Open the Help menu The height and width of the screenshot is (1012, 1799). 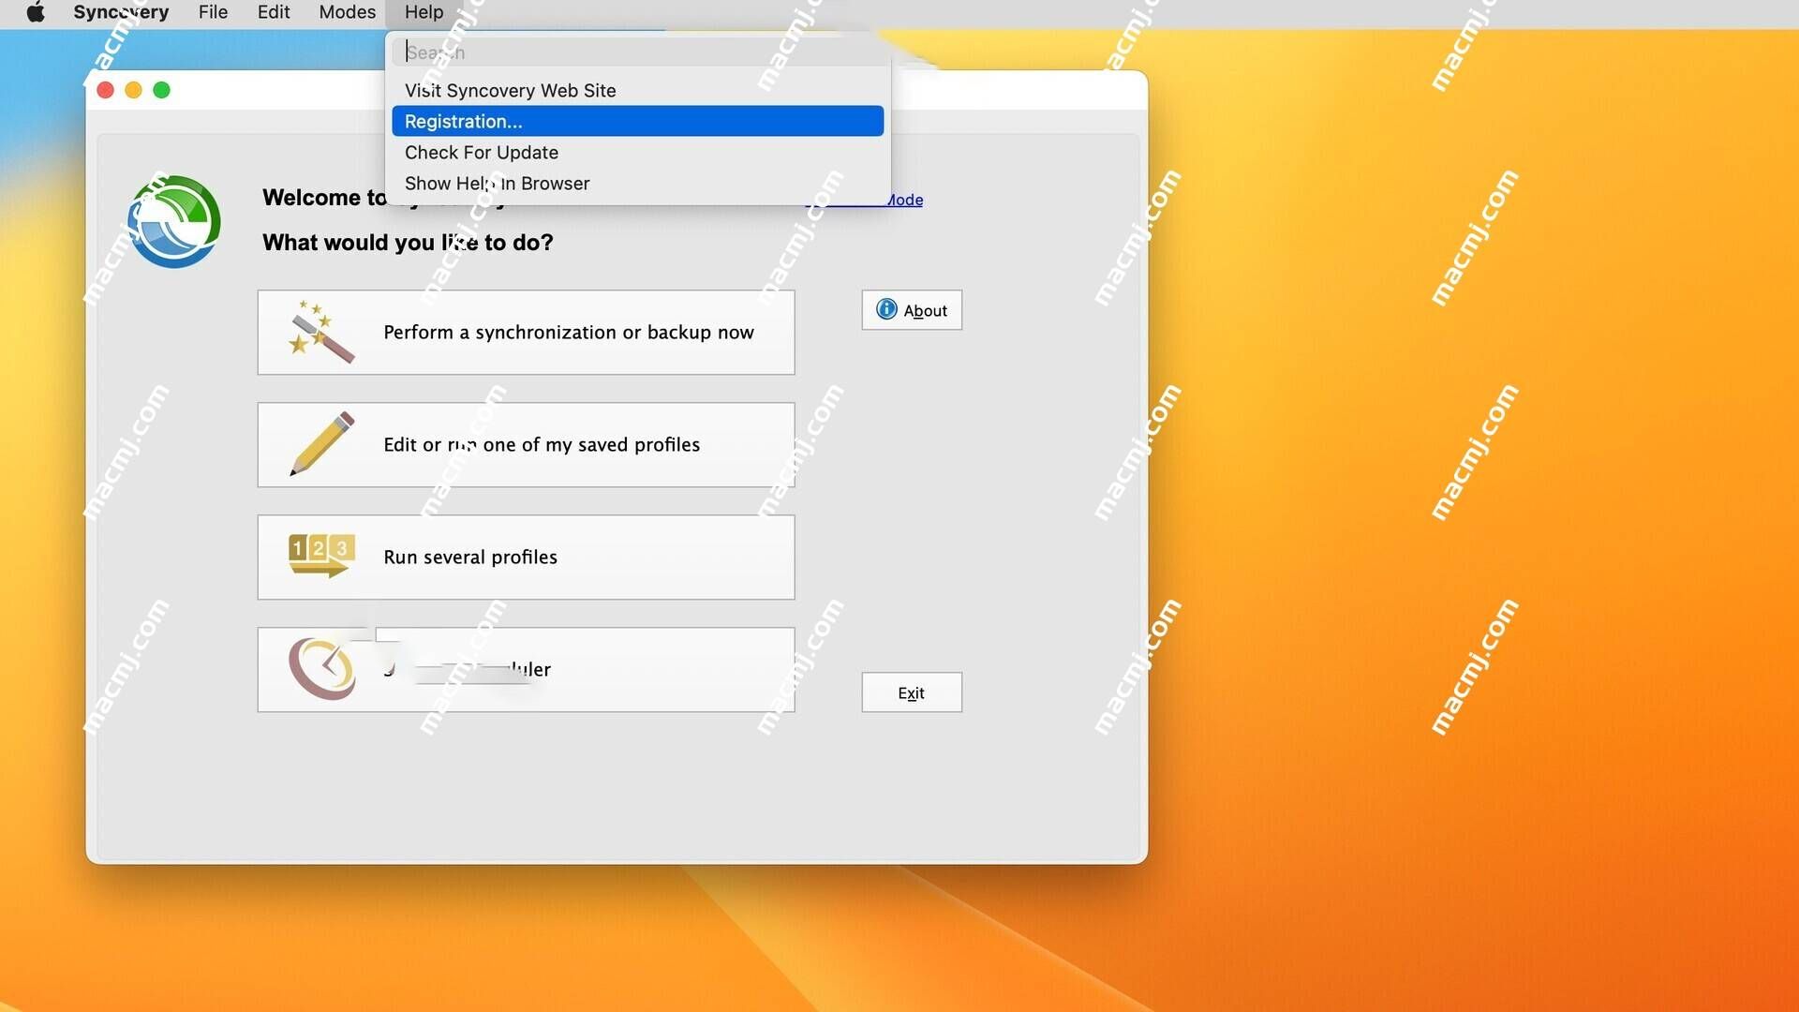[424, 12]
